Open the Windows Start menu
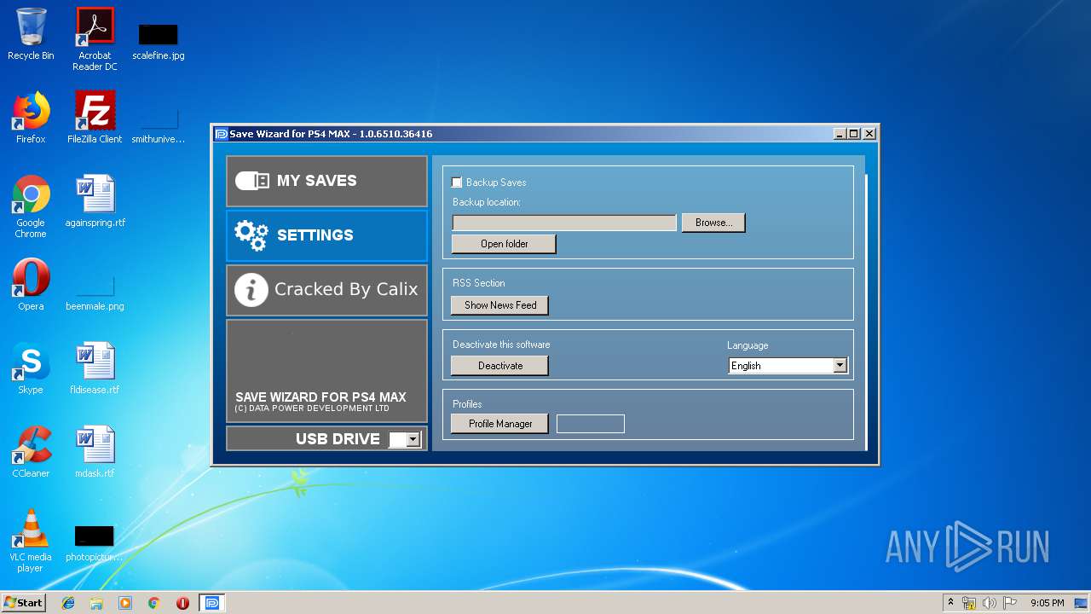This screenshot has height=614, width=1091. point(24,603)
